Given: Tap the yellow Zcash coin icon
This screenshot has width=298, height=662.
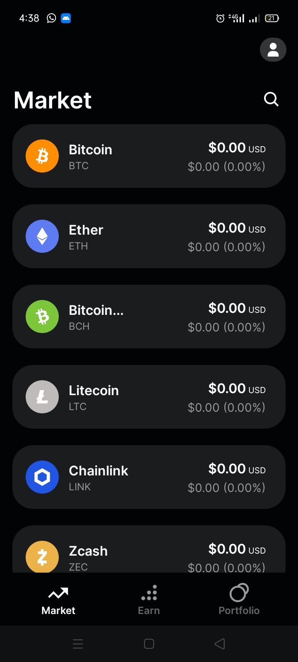Looking at the screenshot, I should (x=42, y=556).
